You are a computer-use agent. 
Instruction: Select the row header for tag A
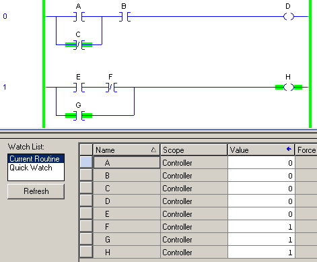click(86, 162)
